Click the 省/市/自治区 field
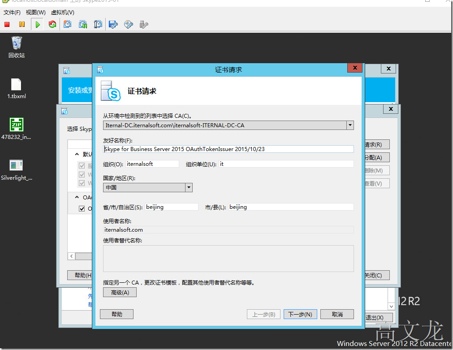 [x=172, y=207]
